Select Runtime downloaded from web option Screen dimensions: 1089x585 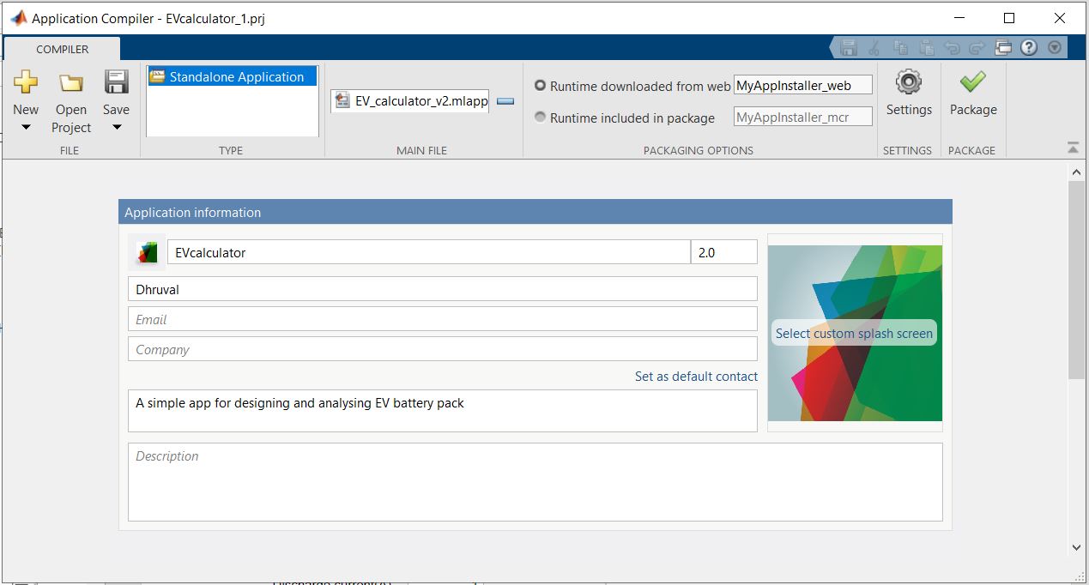[540, 86]
